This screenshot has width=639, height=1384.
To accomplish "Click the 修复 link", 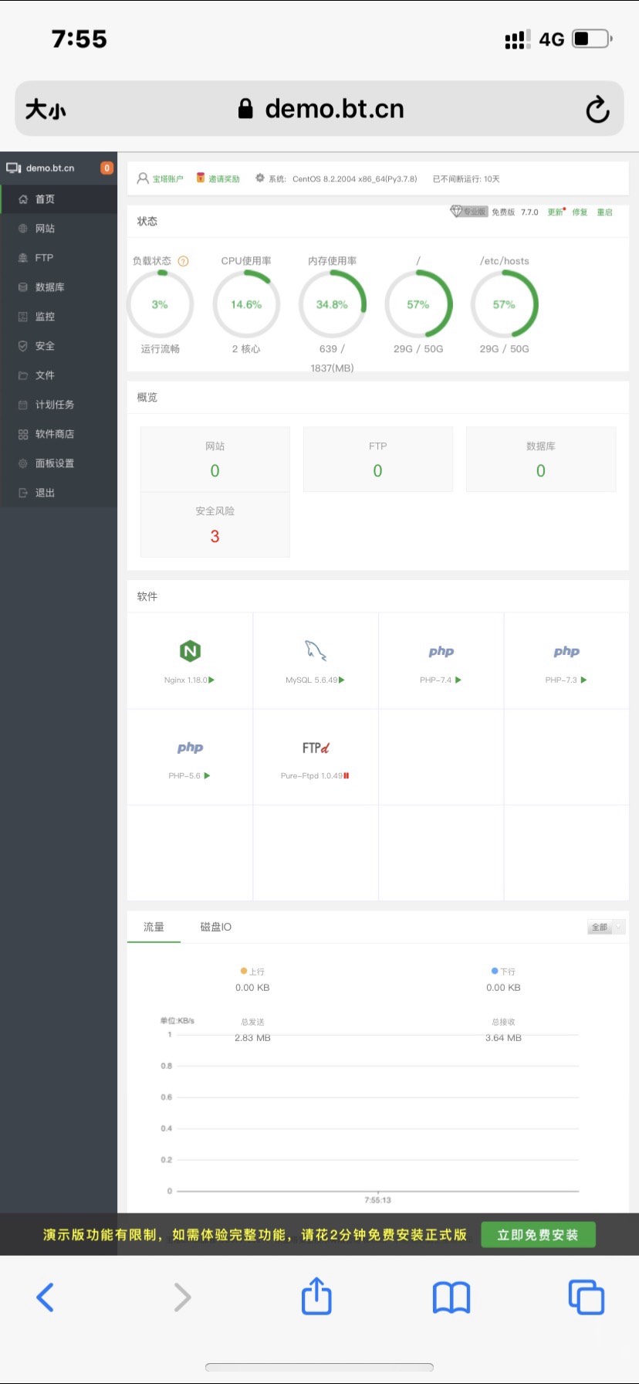I will tap(580, 212).
